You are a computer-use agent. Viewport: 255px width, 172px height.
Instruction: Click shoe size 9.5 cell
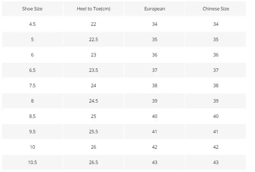pyautogui.click(x=32, y=132)
